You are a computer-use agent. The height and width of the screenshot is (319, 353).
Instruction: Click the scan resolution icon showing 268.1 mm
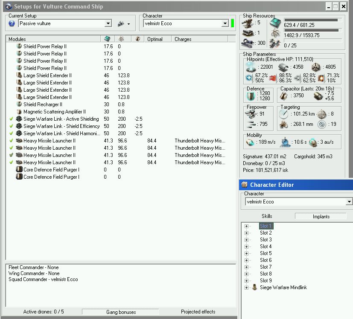click(284, 124)
